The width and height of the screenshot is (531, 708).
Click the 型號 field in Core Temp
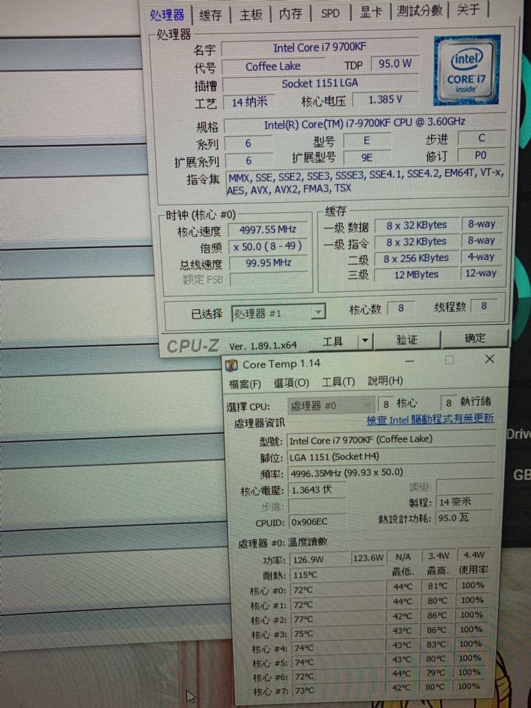point(391,439)
